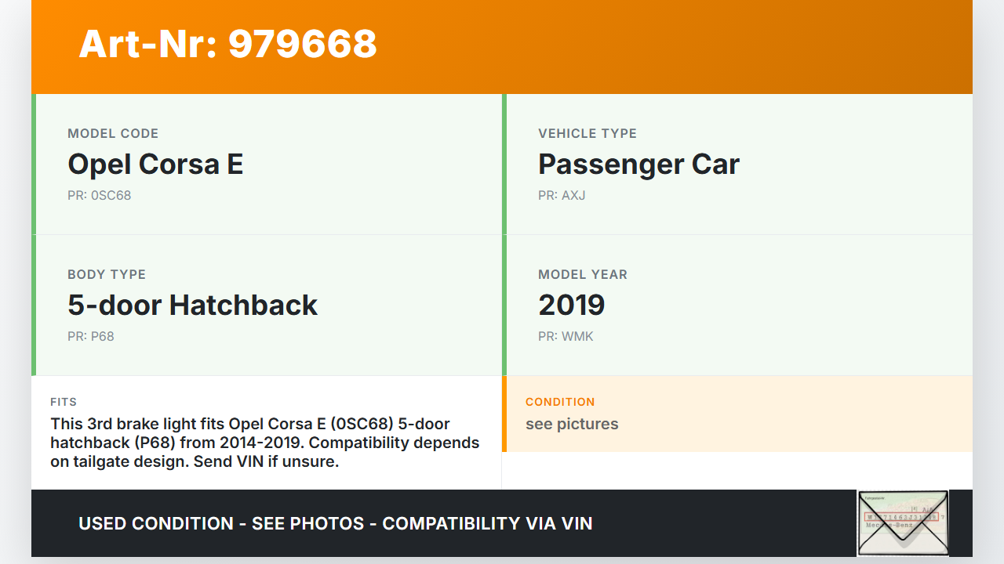Click the VEHICLE TYPE label

[x=587, y=134]
